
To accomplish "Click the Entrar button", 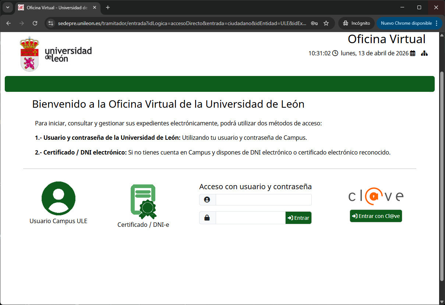I will 299,218.
